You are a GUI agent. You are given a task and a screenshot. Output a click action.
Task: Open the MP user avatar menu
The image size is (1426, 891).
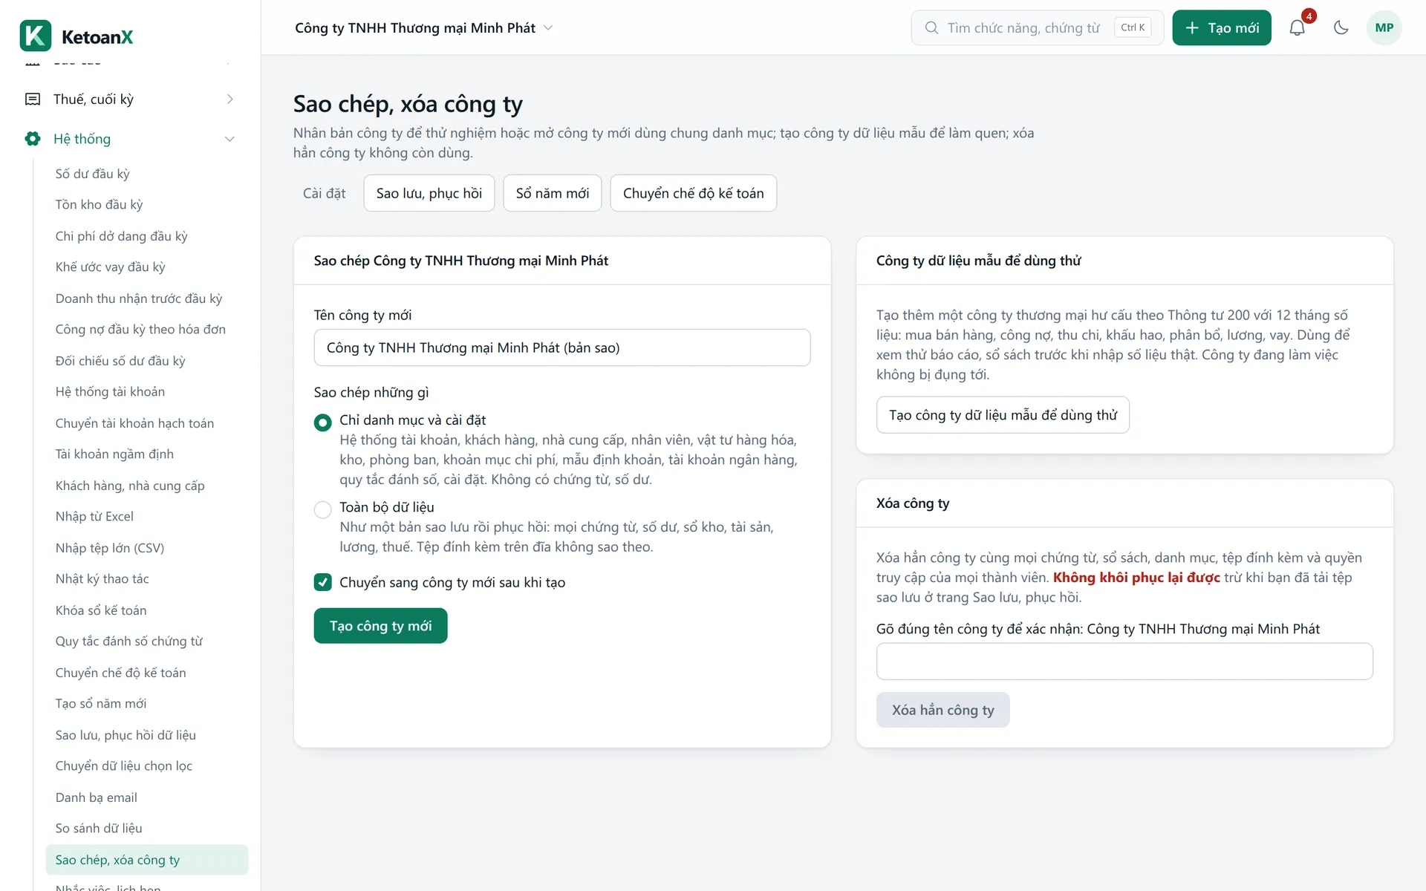[1384, 28]
